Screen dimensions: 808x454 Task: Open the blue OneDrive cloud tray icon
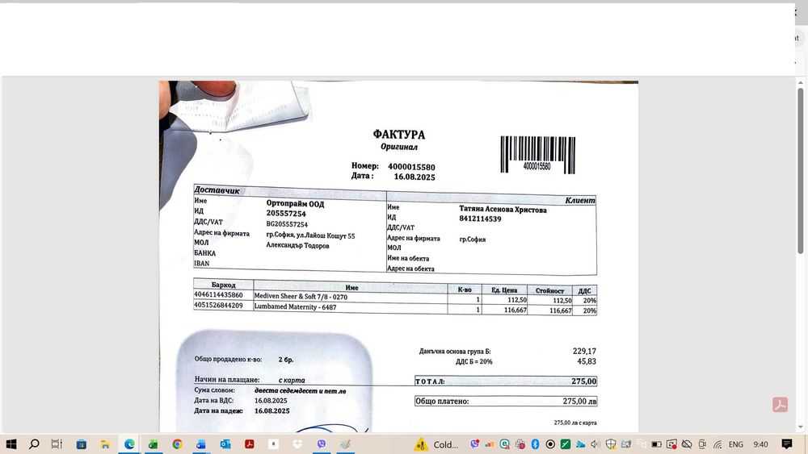pyautogui.click(x=580, y=444)
